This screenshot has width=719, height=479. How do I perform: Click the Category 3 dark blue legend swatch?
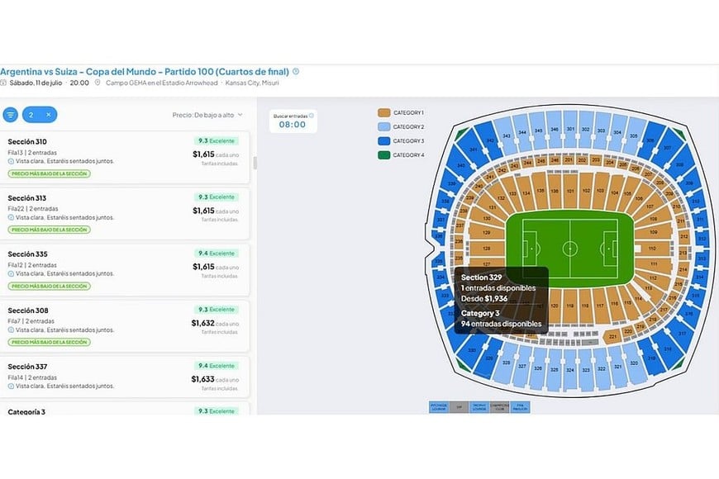point(383,141)
